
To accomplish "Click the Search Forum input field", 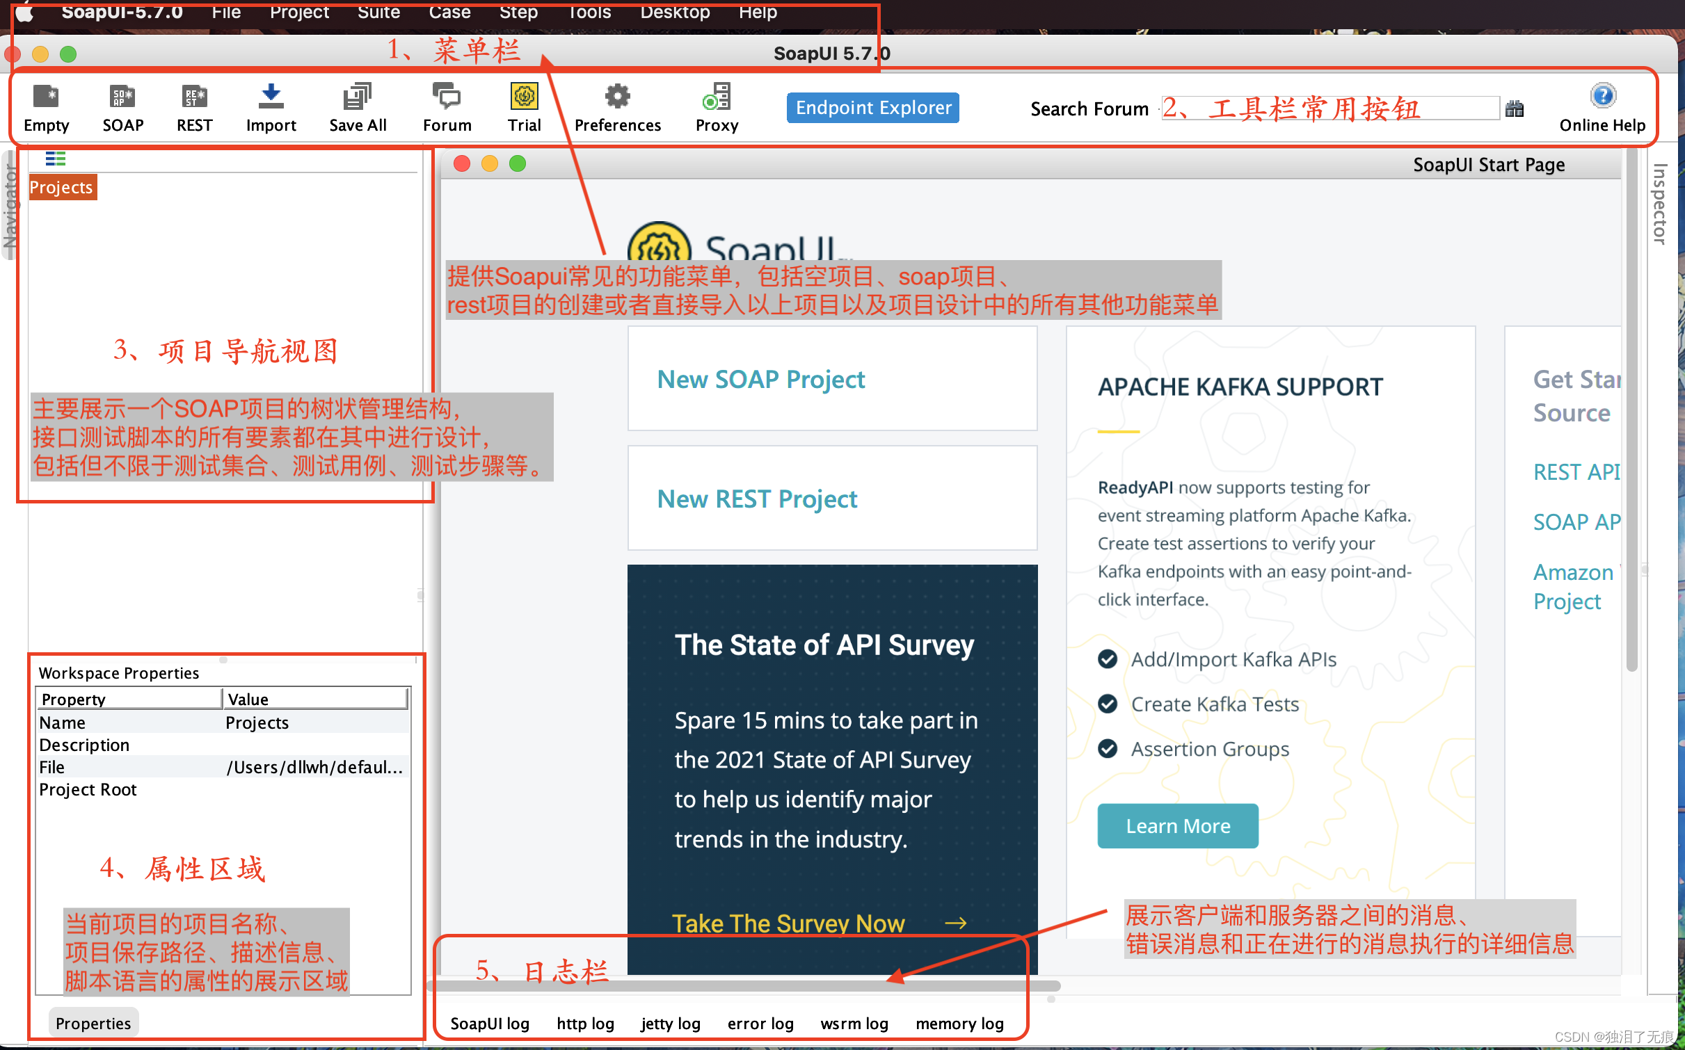I will (x=1329, y=108).
